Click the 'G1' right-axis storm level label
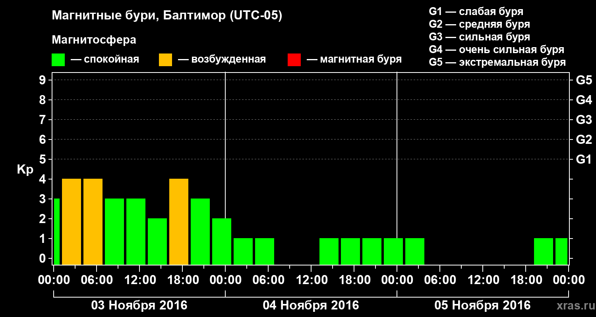Viewport: 596px width, 317px height. click(x=584, y=159)
